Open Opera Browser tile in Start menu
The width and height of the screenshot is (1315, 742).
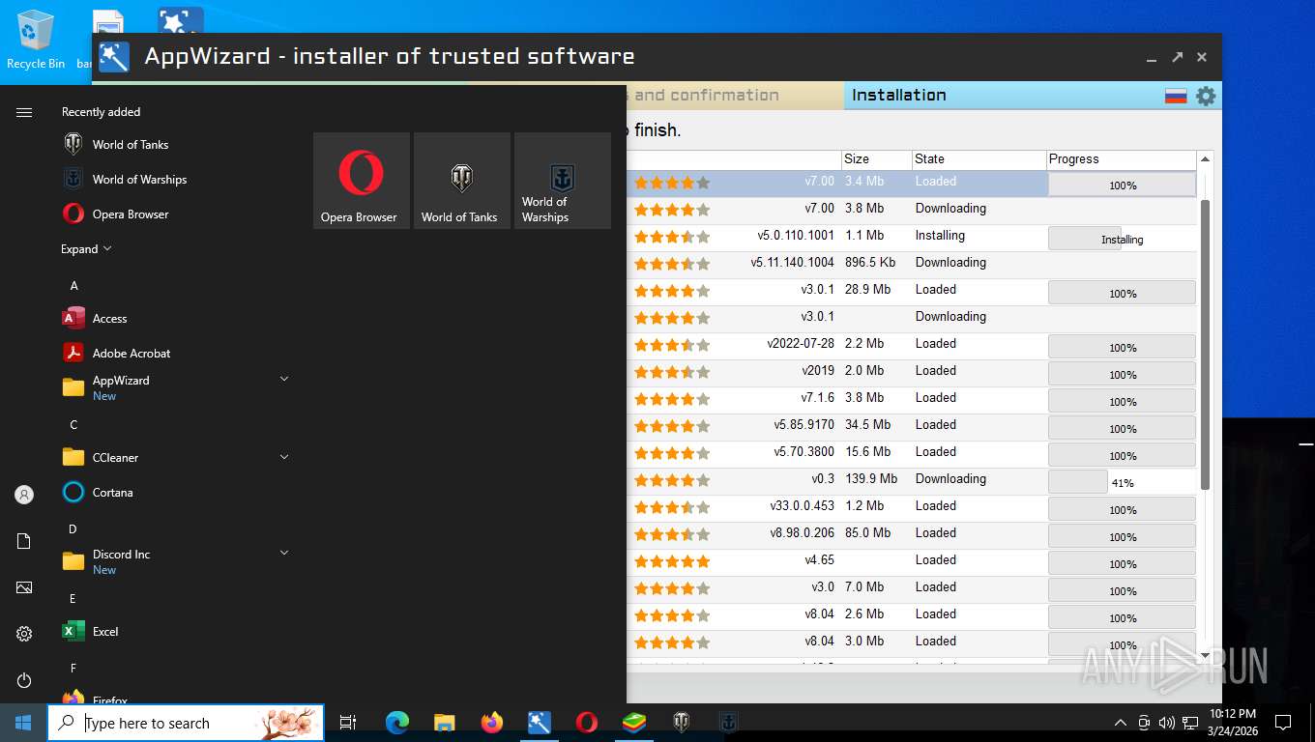click(361, 181)
